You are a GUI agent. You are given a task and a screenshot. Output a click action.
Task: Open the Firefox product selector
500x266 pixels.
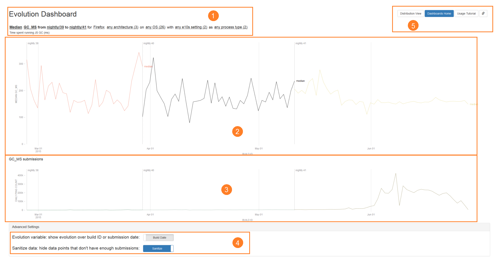(99, 27)
